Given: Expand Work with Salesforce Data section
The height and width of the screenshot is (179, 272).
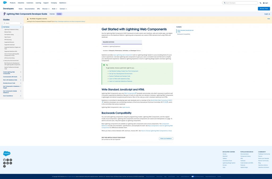Looking at the screenshot, I should tap(21, 80).
